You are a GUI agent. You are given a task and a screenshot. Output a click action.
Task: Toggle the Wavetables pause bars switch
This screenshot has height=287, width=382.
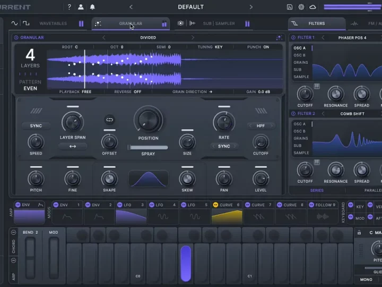[x=81, y=23]
